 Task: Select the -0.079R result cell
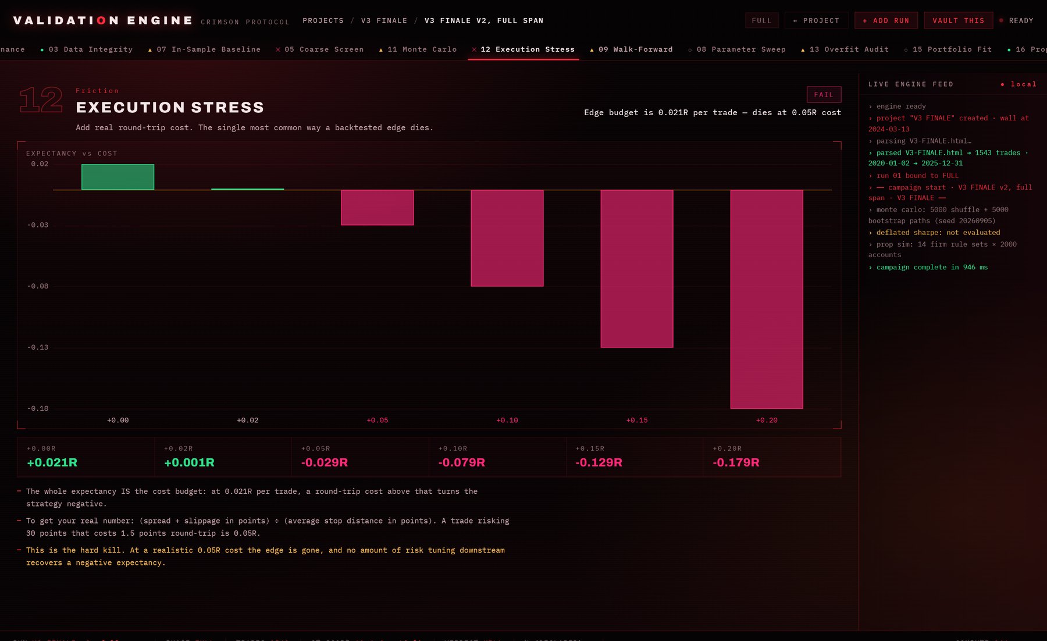[497, 457]
